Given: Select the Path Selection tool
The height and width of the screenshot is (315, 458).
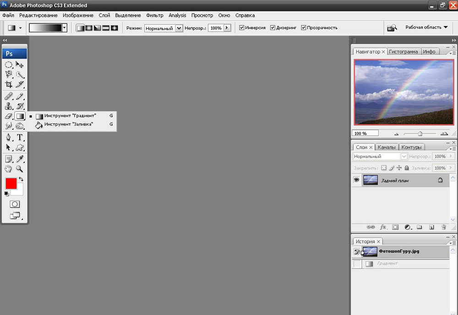Looking at the screenshot, I should [8, 147].
